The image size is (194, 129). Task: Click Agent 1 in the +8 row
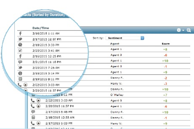[116, 49]
